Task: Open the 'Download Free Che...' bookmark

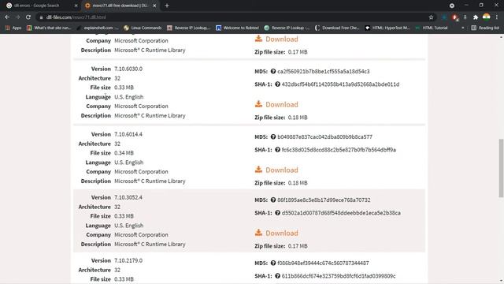Action: (337, 28)
